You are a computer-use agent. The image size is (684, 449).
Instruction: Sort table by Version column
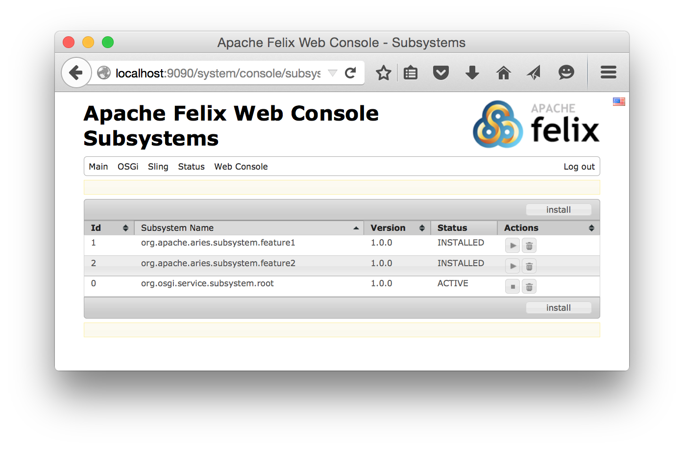tap(397, 228)
